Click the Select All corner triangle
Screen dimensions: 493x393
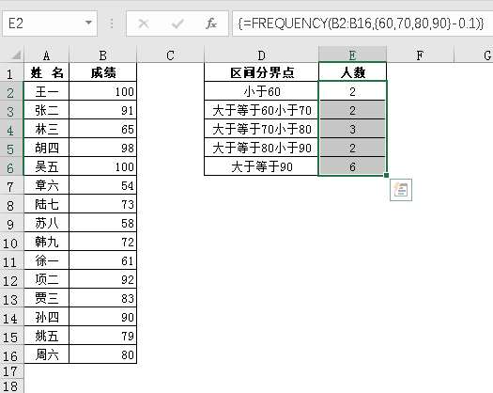[x=16, y=55]
